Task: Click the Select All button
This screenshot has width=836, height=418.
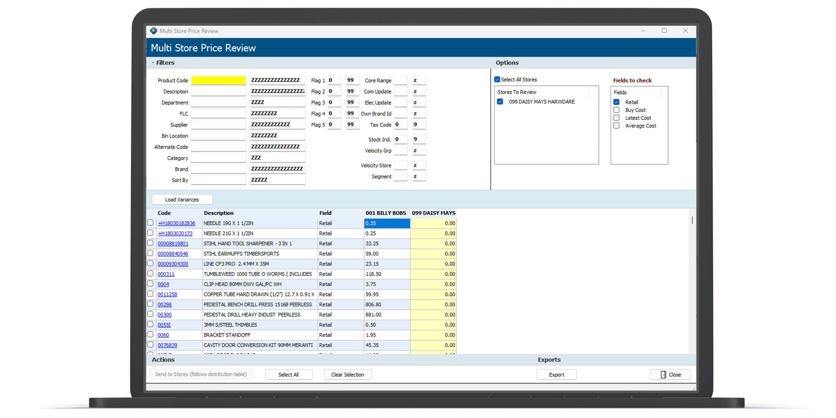Action: tap(288, 375)
